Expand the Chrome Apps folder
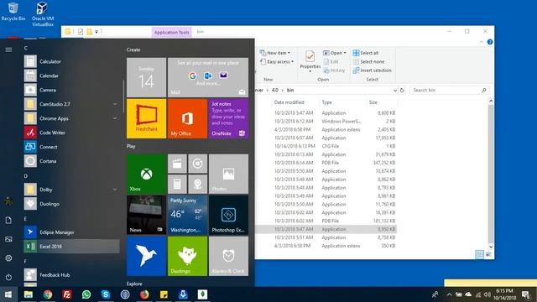537x302 pixels. (115, 118)
